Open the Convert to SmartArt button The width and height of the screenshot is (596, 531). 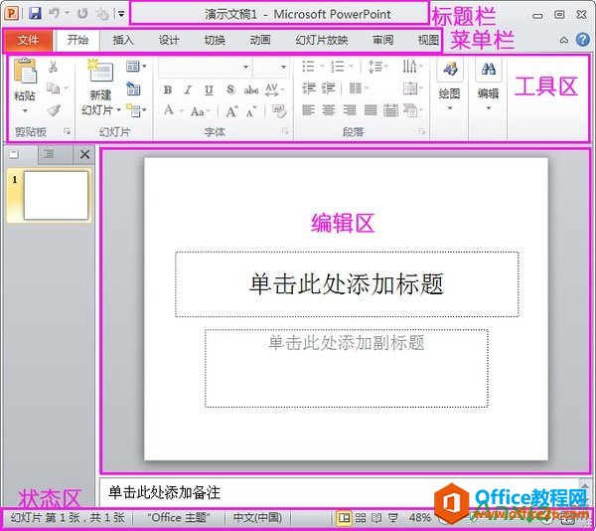coord(413,110)
